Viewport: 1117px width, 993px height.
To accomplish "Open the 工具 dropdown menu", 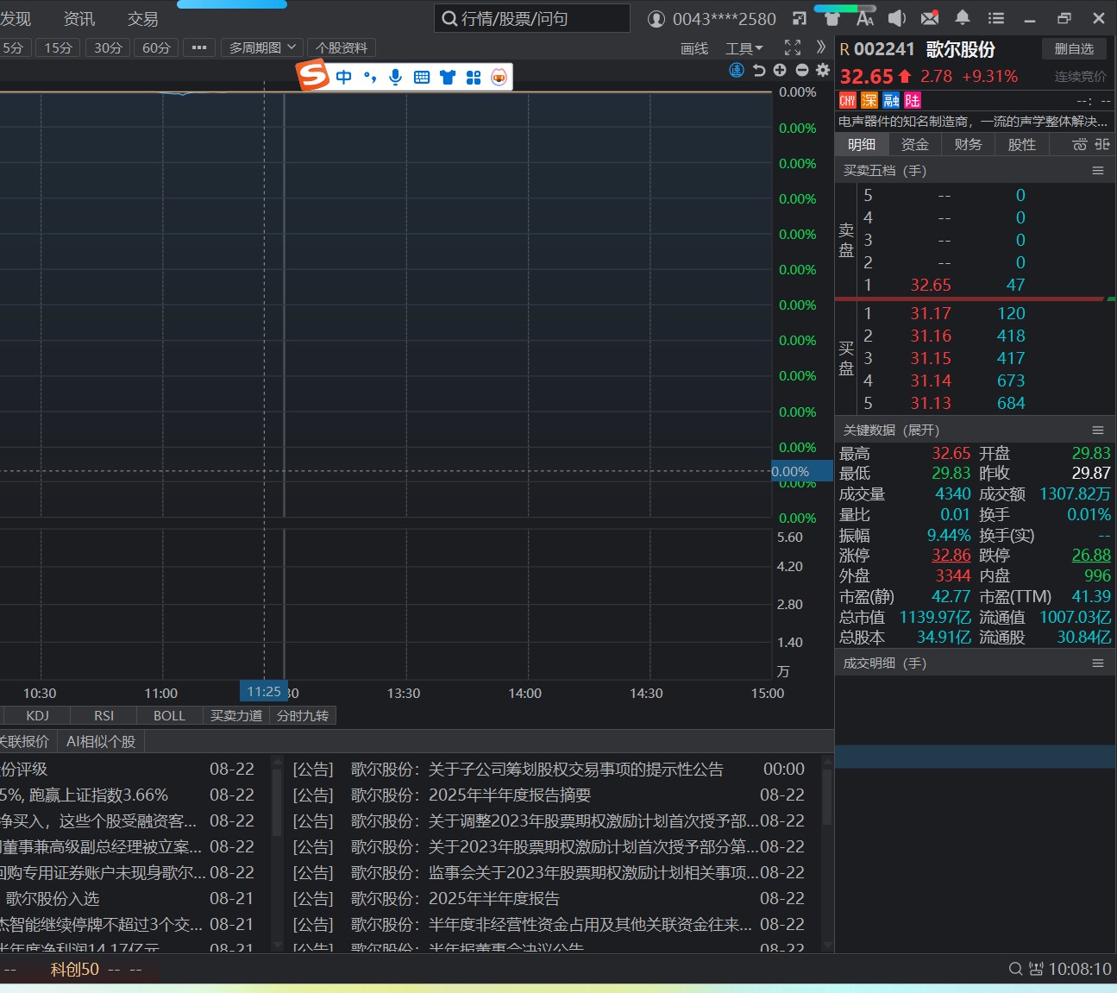I will 744,48.
